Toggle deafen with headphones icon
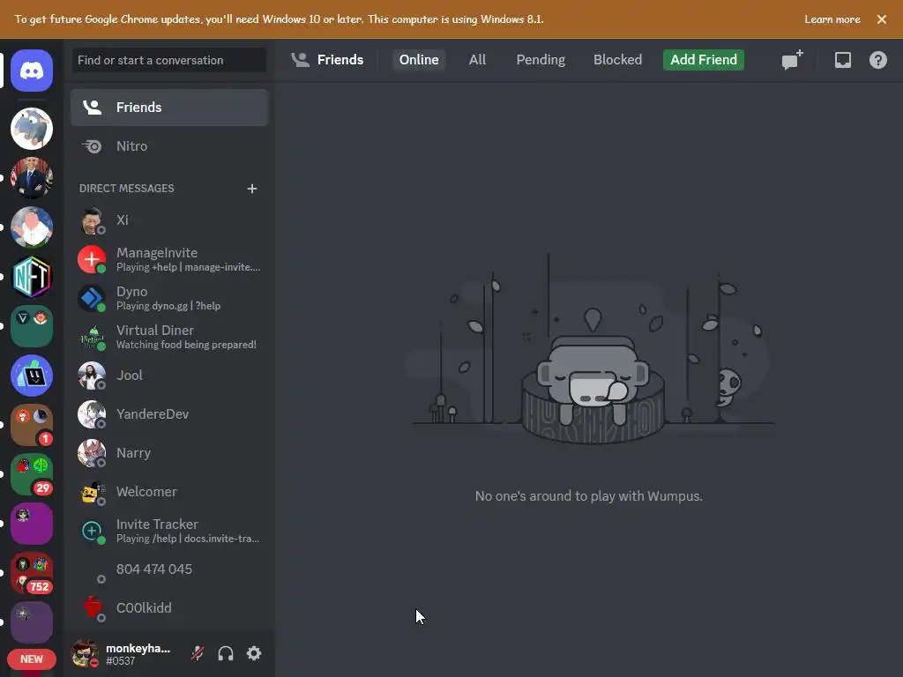 pyautogui.click(x=226, y=653)
